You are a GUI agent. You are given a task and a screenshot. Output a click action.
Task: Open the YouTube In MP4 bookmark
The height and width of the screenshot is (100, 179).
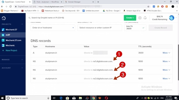[30, 11]
